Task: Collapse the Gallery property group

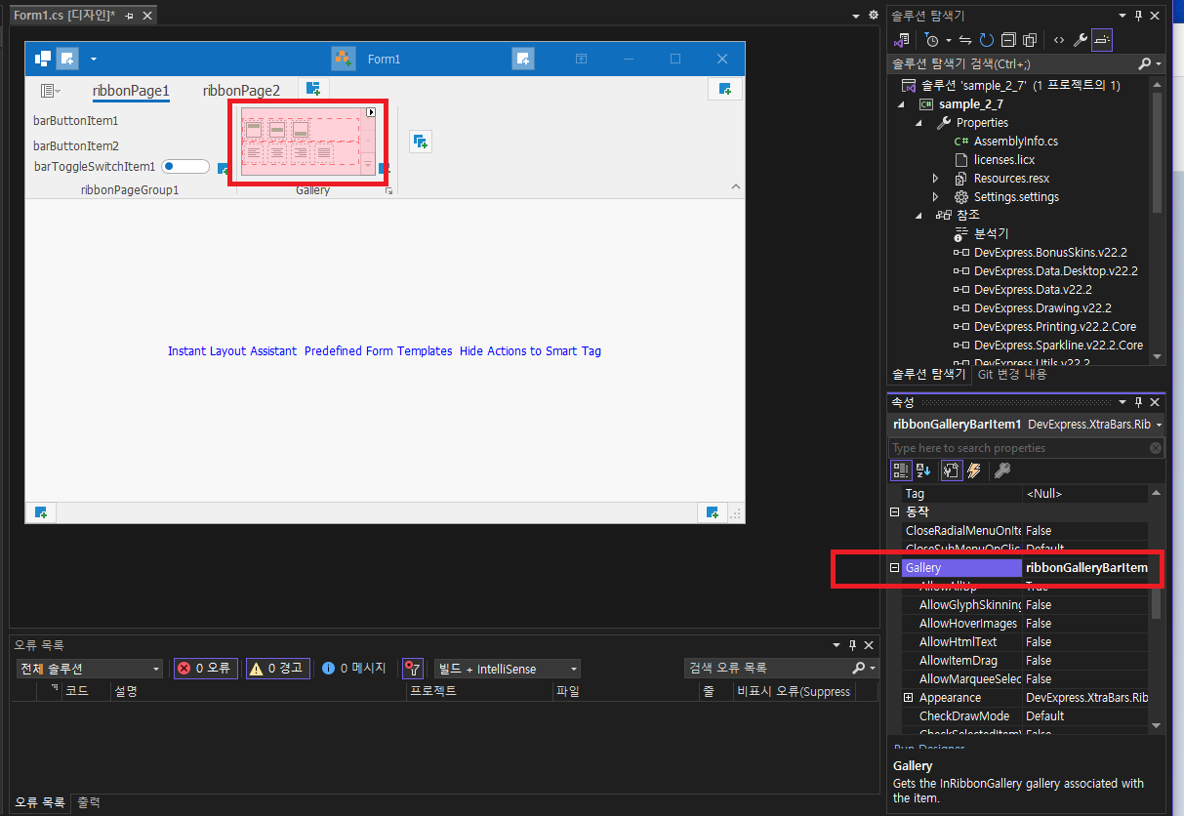Action: [x=894, y=568]
